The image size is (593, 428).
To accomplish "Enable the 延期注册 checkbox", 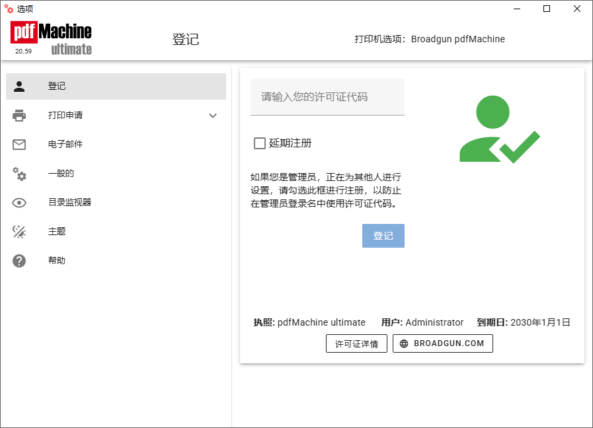I will point(259,143).
